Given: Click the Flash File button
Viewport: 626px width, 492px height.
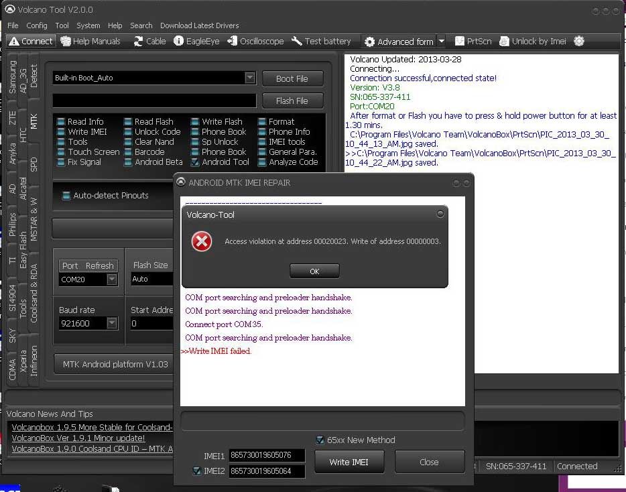Looking at the screenshot, I should pyautogui.click(x=292, y=101).
